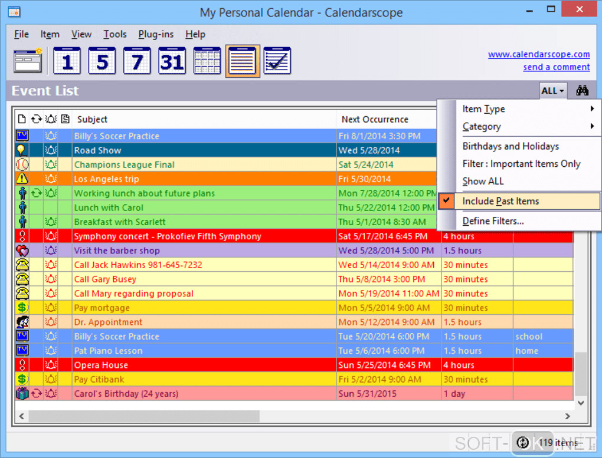
Task: Click the recurrence icon on Working lunch row
Action: [37, 193]
